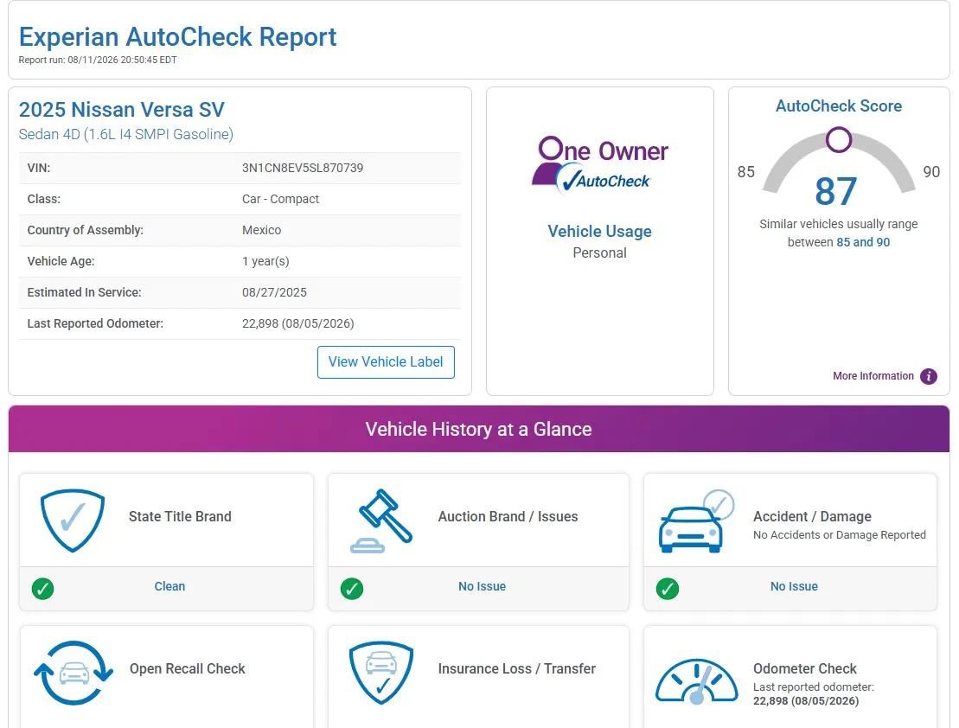
Task: Click the Country of Assembly row label
Action: (86, 230)
